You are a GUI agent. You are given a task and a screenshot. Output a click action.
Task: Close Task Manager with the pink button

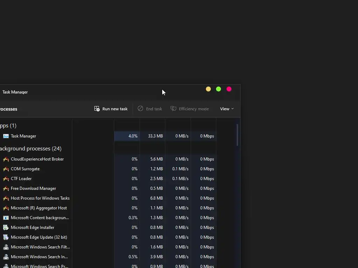click(x=229, y=89)
